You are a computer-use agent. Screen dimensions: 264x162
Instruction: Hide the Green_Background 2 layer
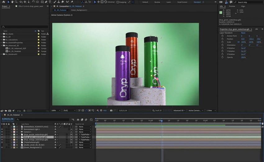click(2, 147)
